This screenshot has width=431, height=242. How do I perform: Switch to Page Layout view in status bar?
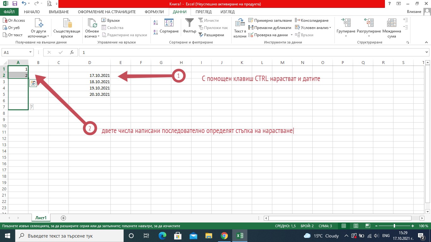coord(356,226)
